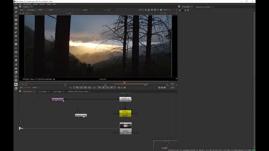This screenshot has width=269, height=151.
Task: Open the Other nodes toolbar icon
Action: pos(16,68)
